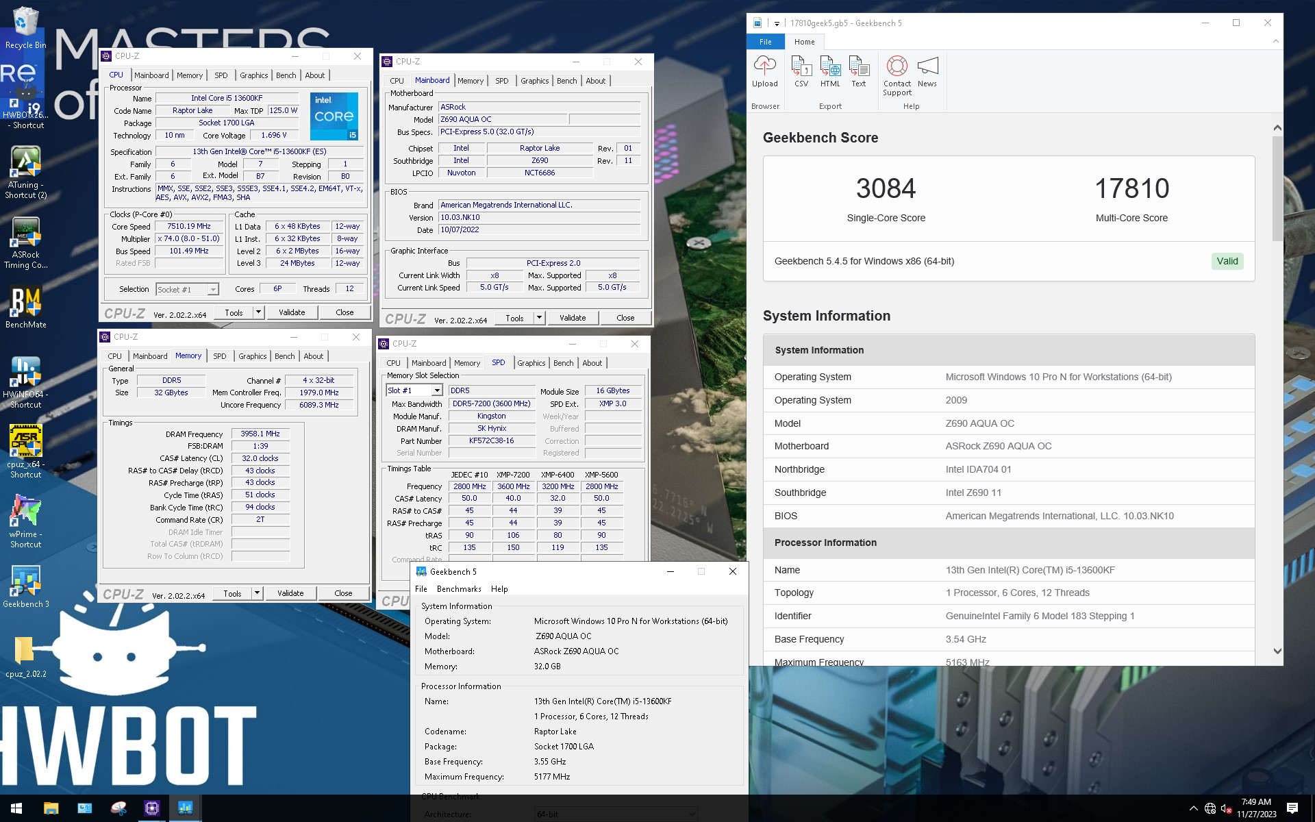Click Close button in CPU-Z CPU window

[x=345, y=312]
